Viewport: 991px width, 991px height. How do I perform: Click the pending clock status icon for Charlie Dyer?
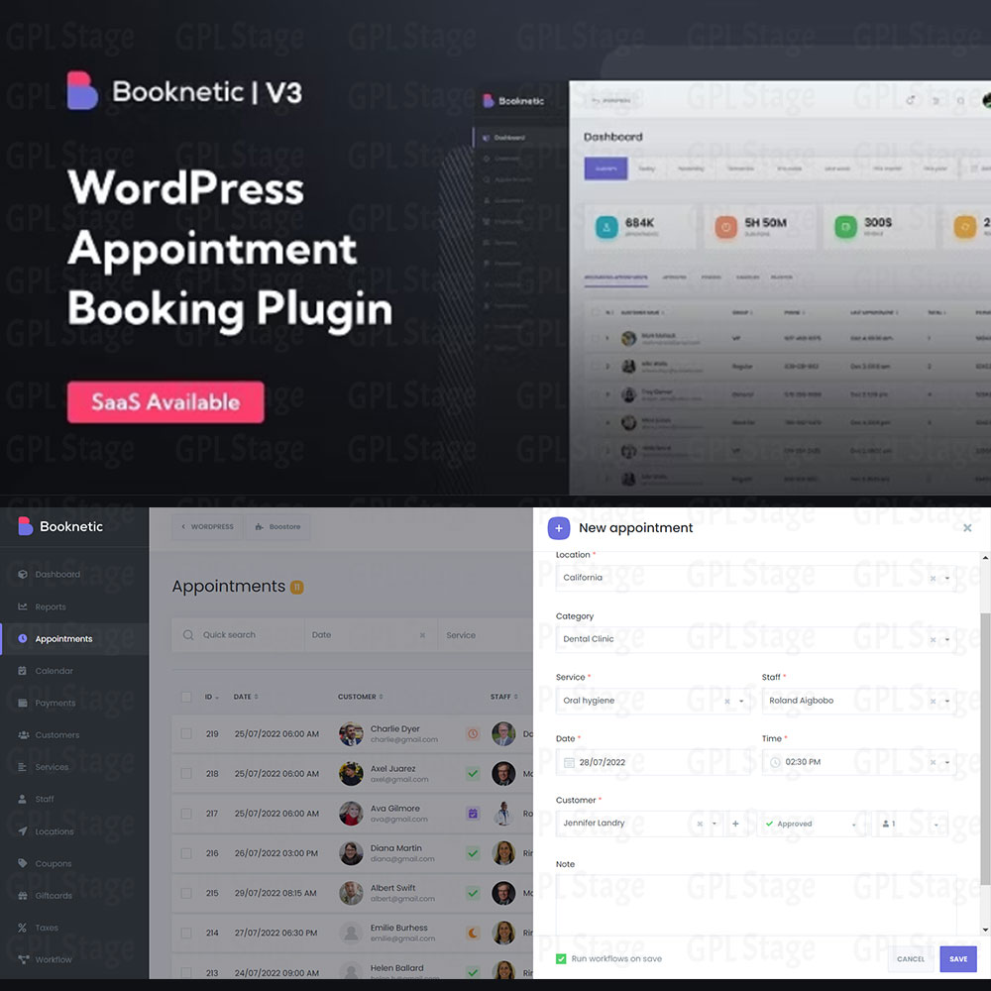click(x=473, y=733)
